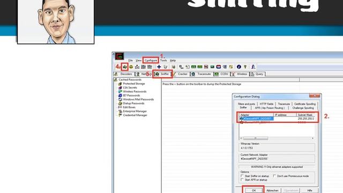Click Winpcap Version value 4.1.0.1753
The height and width of the screenshot is (193, 343).
[247, 148]
